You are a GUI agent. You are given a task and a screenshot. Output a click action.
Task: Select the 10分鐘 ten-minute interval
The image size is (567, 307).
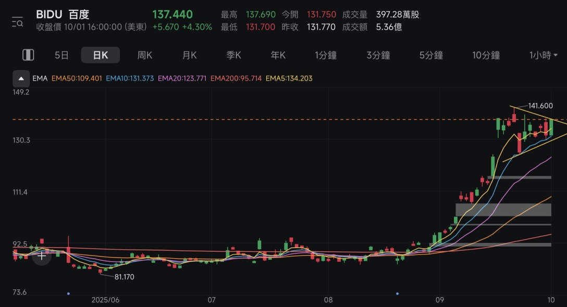pyautogui.click(x=485, y=55)
